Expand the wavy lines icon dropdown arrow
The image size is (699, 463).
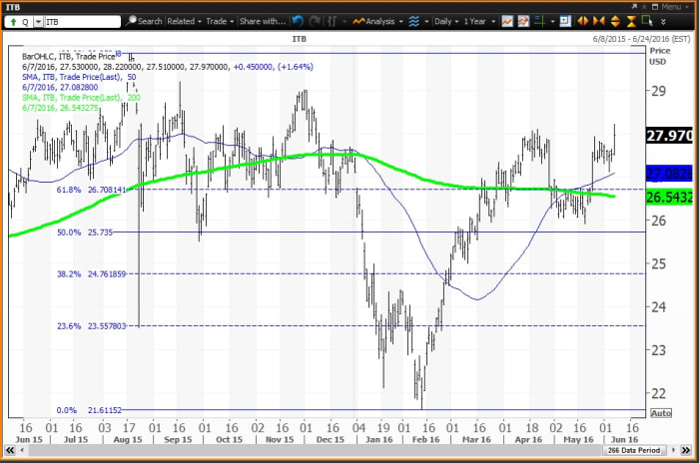(426, 21)
